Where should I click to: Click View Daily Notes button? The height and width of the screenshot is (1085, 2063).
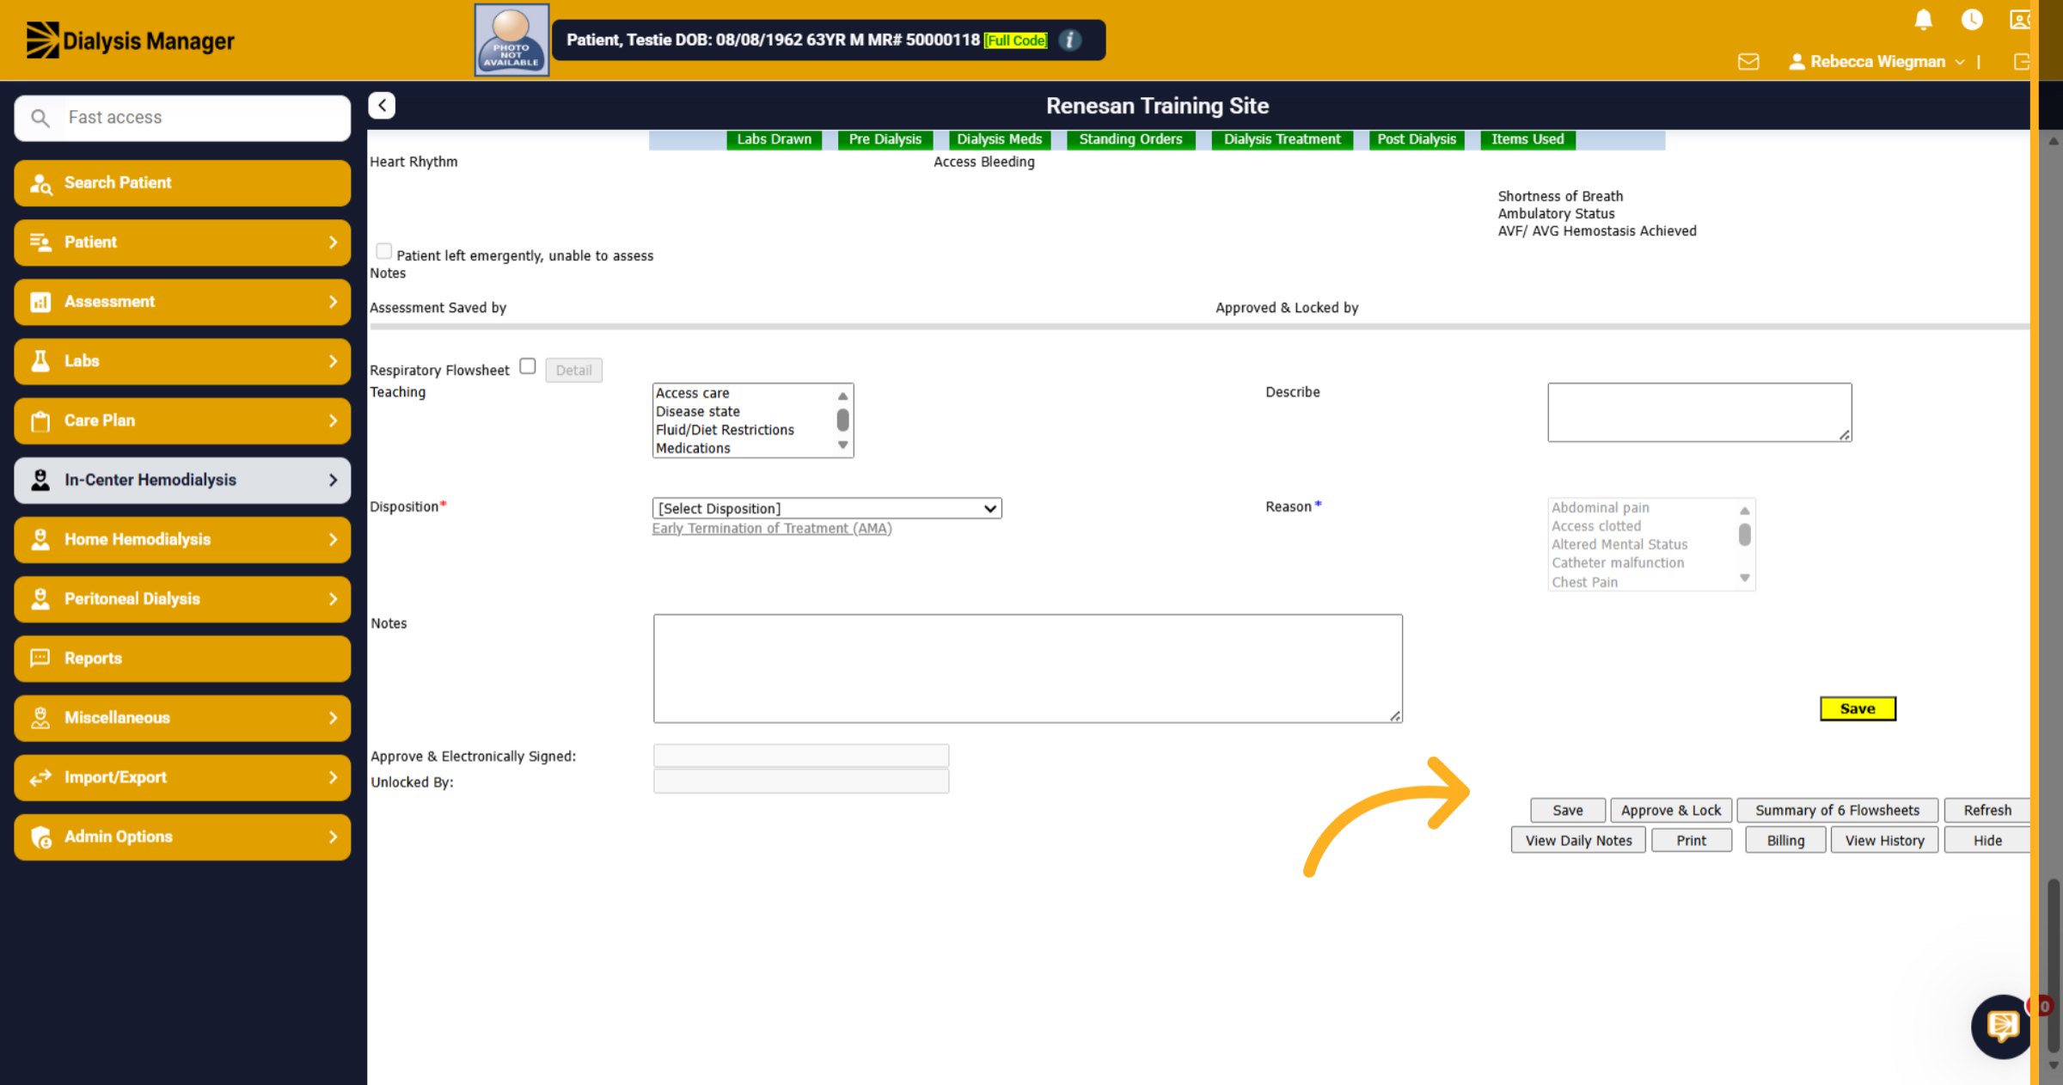click(x=1578, y=840)
